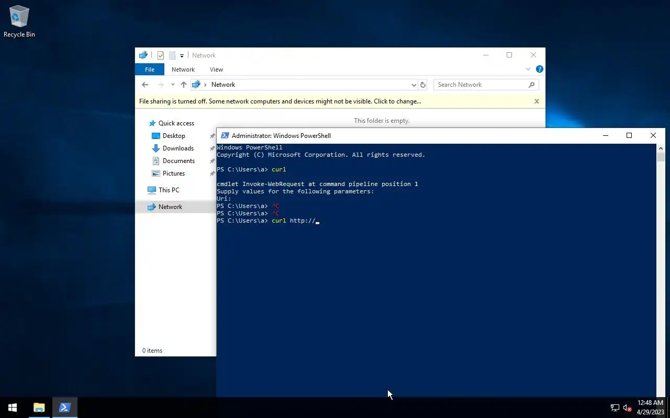Screen dimensions: 670x418
Task: Click the PowerShell window title icon
Action: point(225,135)
